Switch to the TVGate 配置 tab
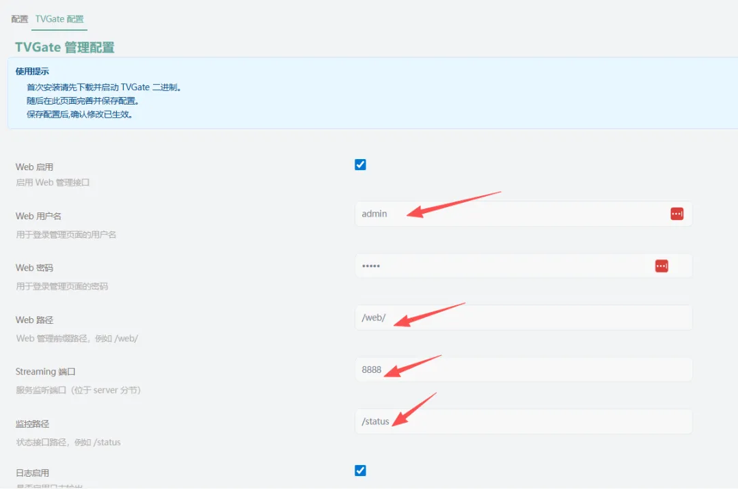This screenshot has width=738, height=489. click(x=59, y=19)
